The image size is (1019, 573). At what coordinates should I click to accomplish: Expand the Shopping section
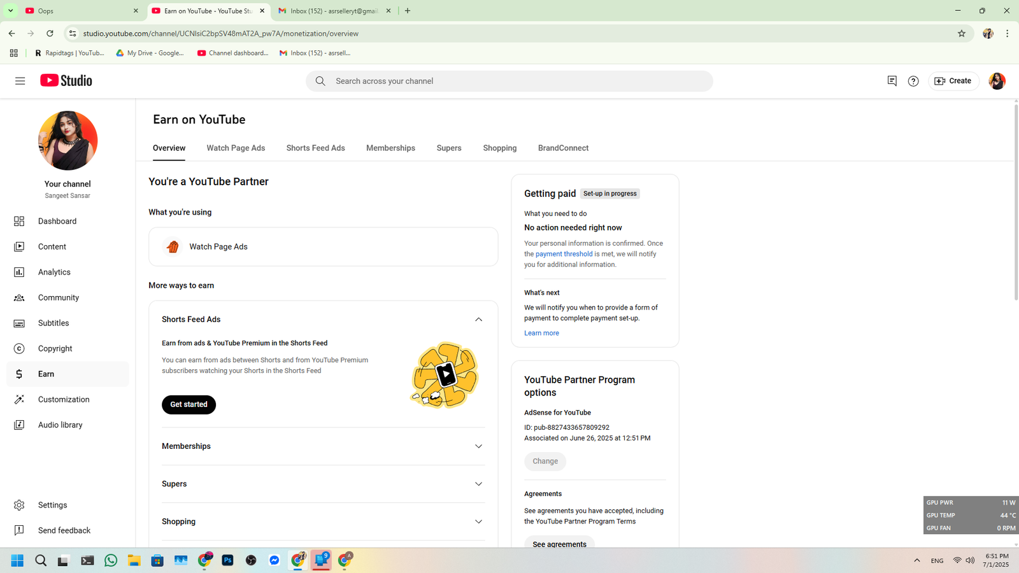tap(478, 521)
